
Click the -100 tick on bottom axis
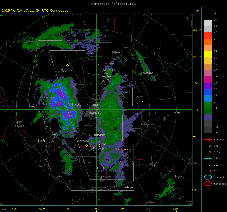point(42,208)
